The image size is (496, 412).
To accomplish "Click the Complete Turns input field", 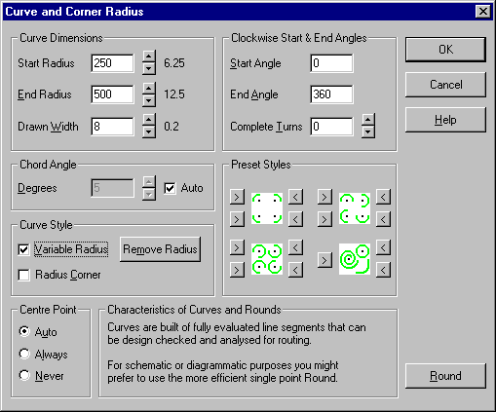I will [x=331, y=127].
